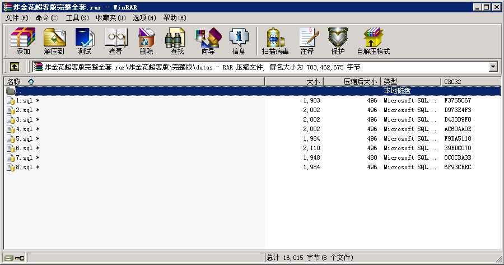Select the 2.sql file icon
504x265 pixels.
(x=11, y=110)
